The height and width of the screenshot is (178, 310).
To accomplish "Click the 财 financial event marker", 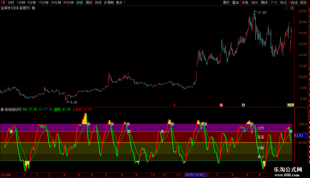I will [243, 105].
